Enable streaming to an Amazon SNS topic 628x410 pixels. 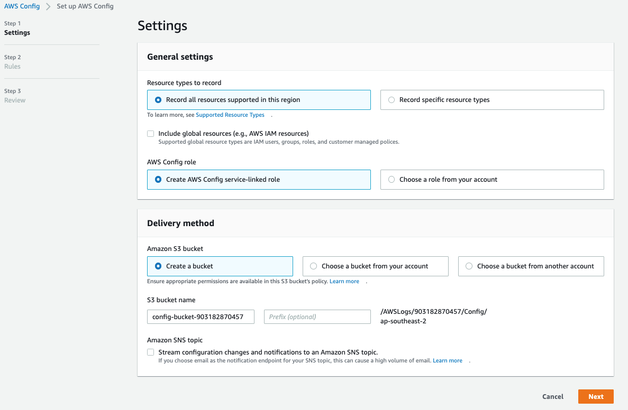151,352
